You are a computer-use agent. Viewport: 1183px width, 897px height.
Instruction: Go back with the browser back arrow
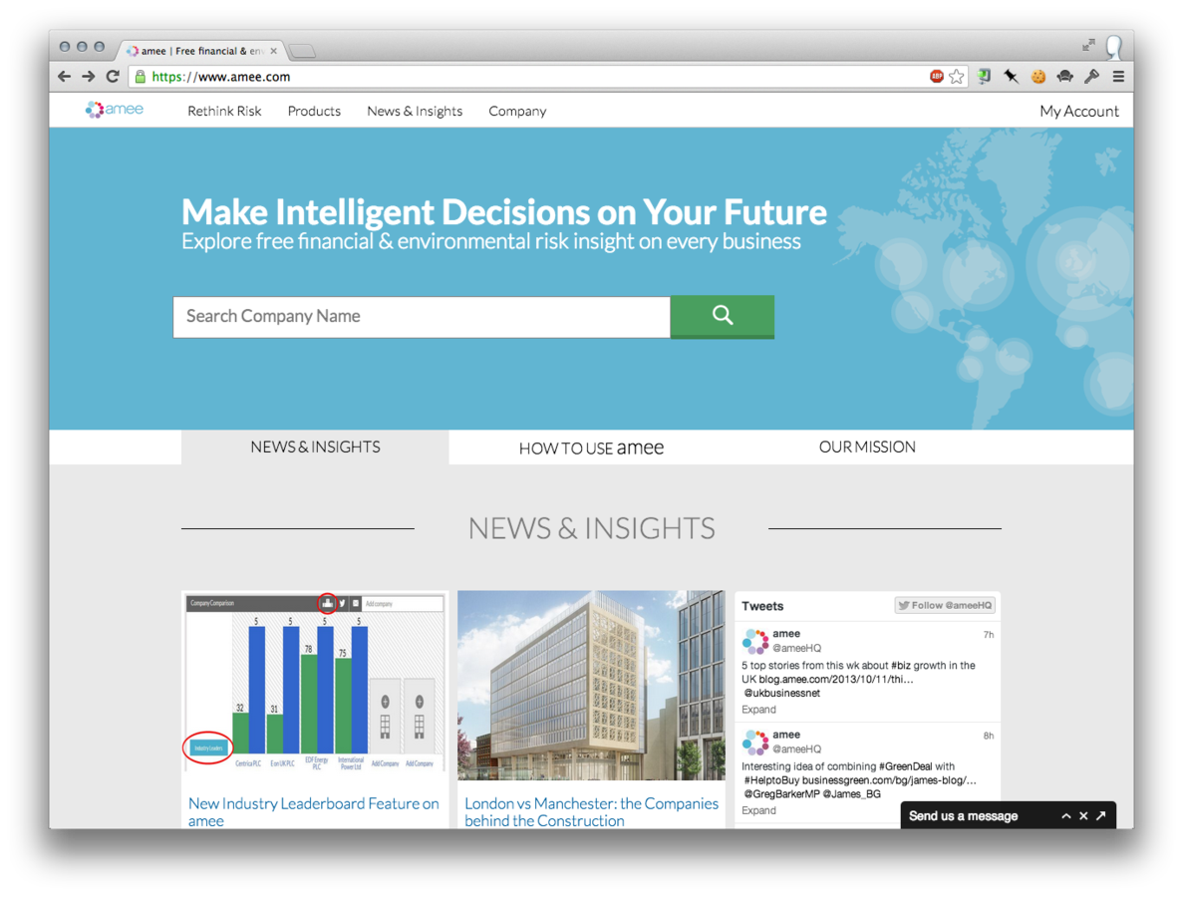[x=64, y=76]
